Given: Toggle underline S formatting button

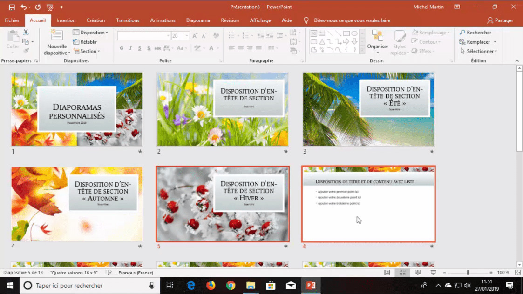Looking at the screenshot, I should click(x=139, y=48).
